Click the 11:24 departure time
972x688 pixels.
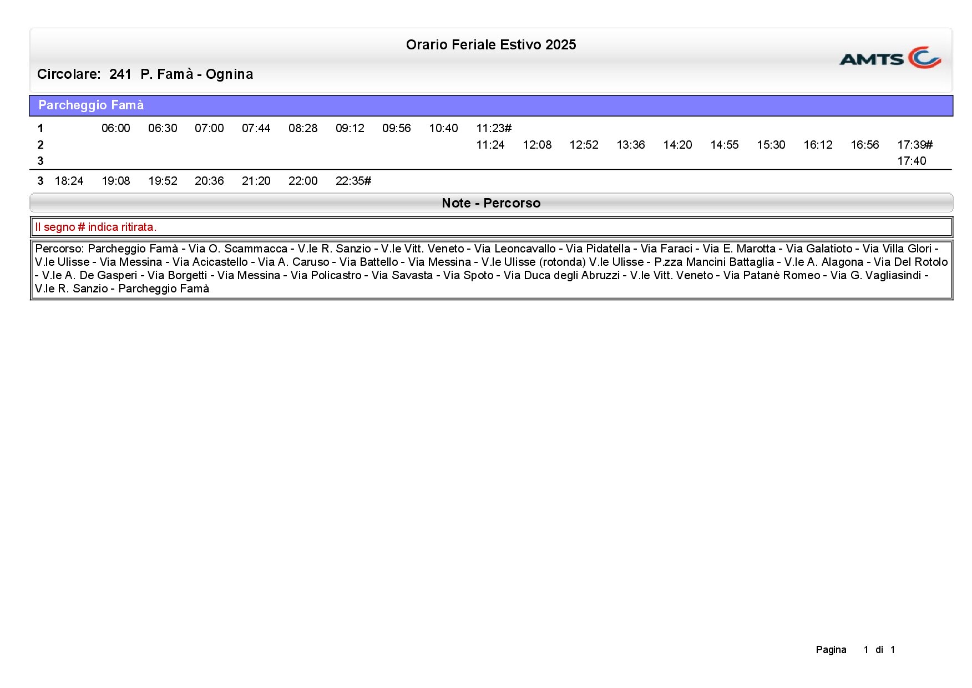pyautogui.click(x=490, y=145)
